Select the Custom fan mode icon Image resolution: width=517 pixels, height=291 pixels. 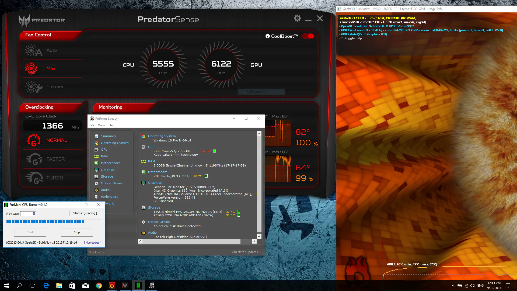pyautogui.click(x=34, y=87)
